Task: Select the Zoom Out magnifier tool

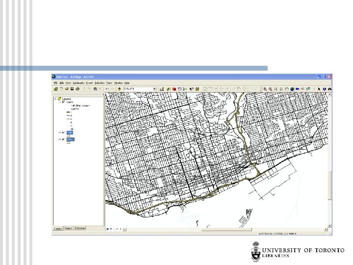Action: [270, 89]
